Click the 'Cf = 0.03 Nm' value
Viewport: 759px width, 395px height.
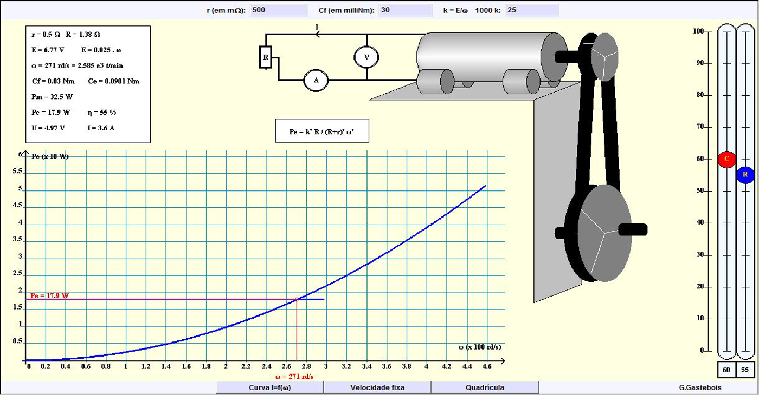pos(54,81)
